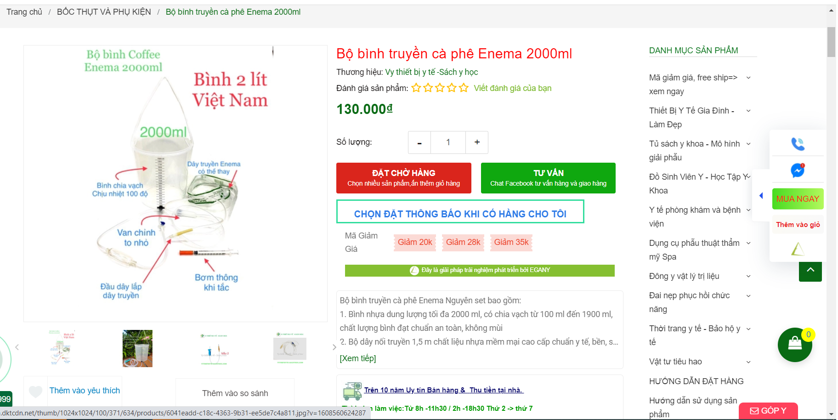Open BỐC THỤT VÀ PHỤ KIỆN breadcrumb
This screenshot has width=838, height=420.
[x=104, y=12]
